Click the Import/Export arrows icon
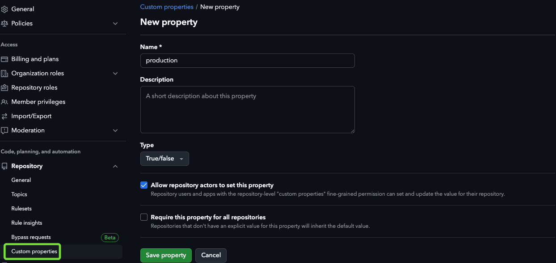Viewport: 556px width, 263px height. pyautogui.click(x=4, y=116)
